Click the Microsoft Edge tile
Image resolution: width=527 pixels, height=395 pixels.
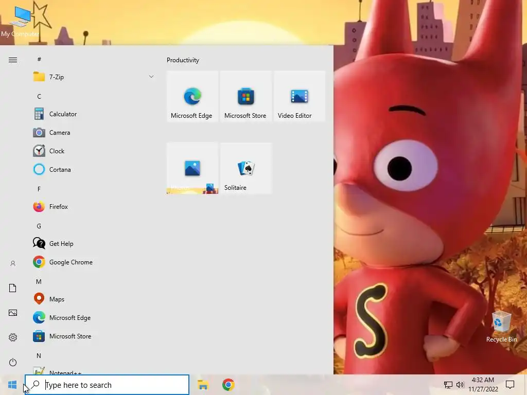[x=192, y=96]
